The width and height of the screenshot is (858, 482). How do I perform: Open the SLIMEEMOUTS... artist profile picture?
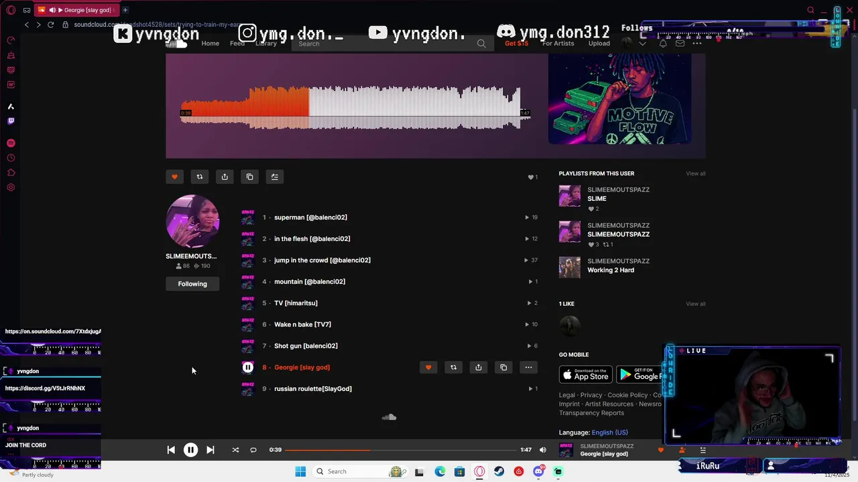[192, 222]
